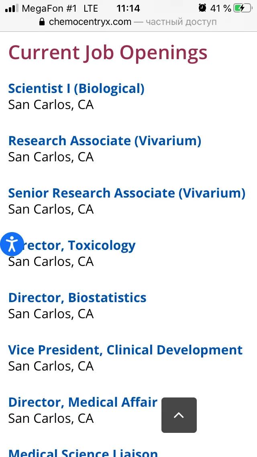The width and height of the screenshot is (257, 457).
Task: Open Senior Research Associate (Vivarium) listing
Action: pos(127,193)
